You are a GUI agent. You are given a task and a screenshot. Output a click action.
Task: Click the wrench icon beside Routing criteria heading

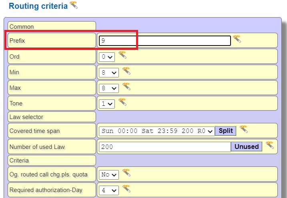pos(74,5)
